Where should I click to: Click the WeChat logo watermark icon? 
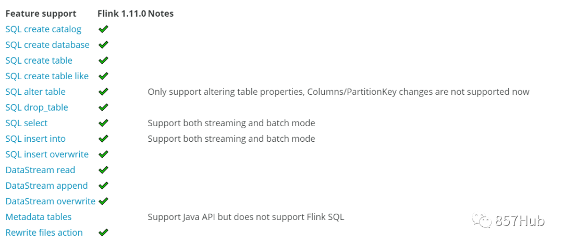[482, 221]
